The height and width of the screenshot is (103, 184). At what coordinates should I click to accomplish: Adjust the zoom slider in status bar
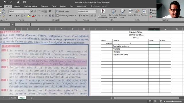173,101
